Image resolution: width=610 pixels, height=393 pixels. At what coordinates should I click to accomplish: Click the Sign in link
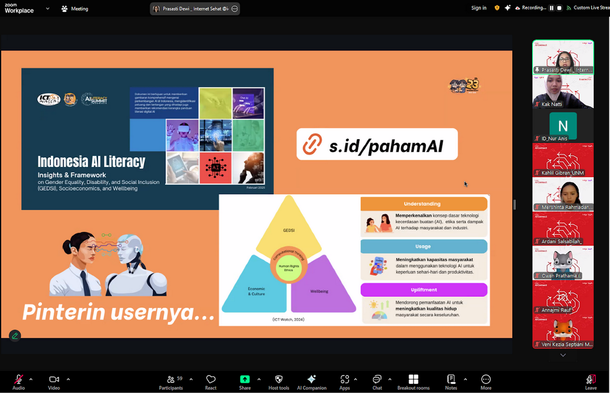coord(479,8)
